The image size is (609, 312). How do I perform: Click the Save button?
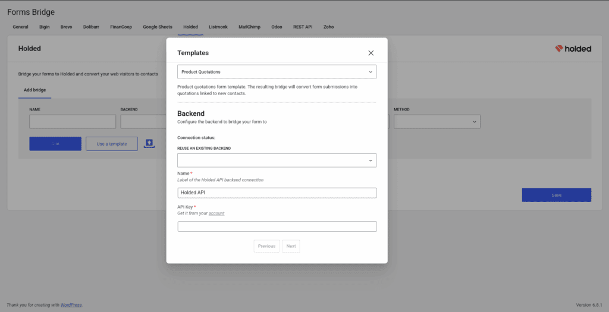click(556, 195)
